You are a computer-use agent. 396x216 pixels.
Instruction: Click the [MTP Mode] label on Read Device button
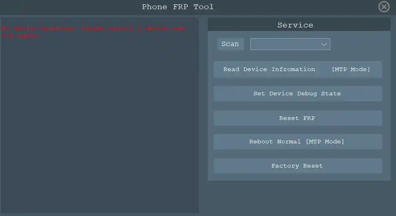tap(351, 69)
